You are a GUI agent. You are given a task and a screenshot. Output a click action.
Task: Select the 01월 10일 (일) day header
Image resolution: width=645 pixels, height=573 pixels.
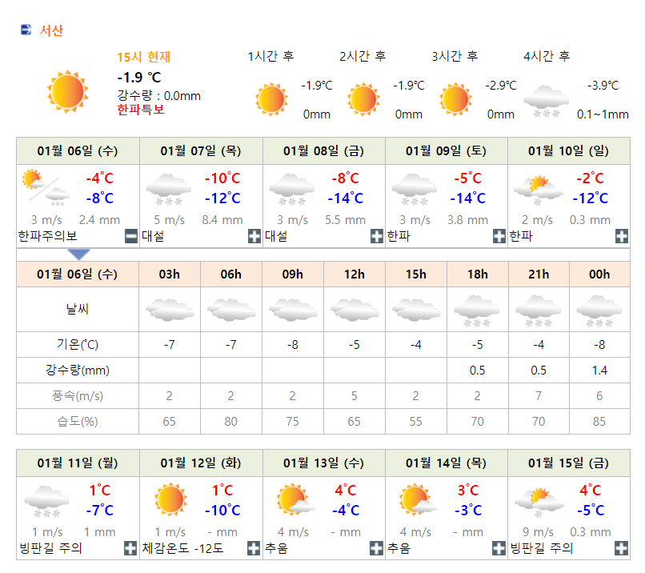pyautogui.click(x=569, y=151)
